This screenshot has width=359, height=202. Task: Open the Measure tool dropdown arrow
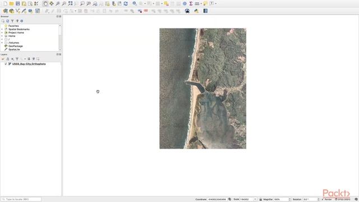point(201,4)
